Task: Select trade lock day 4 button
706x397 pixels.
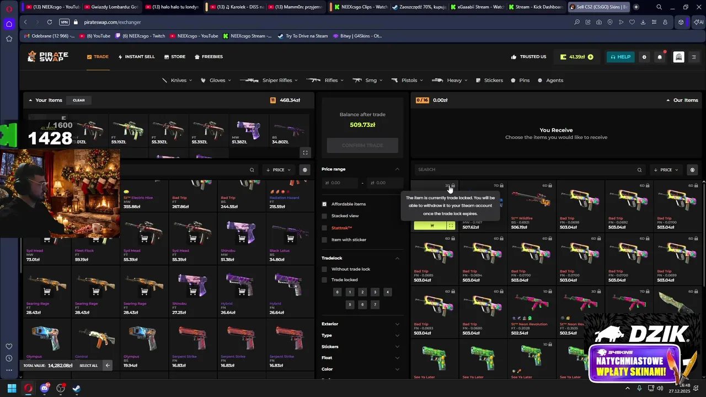Action: pyautogui.click(x=388, y=292)
